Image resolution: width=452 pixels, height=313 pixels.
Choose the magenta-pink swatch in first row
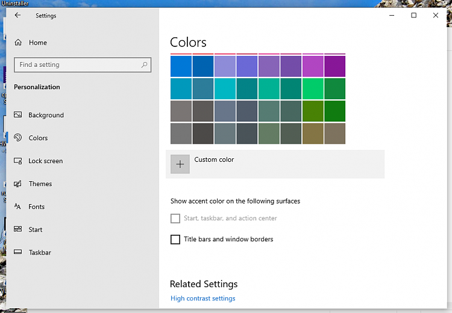point(313,67)
